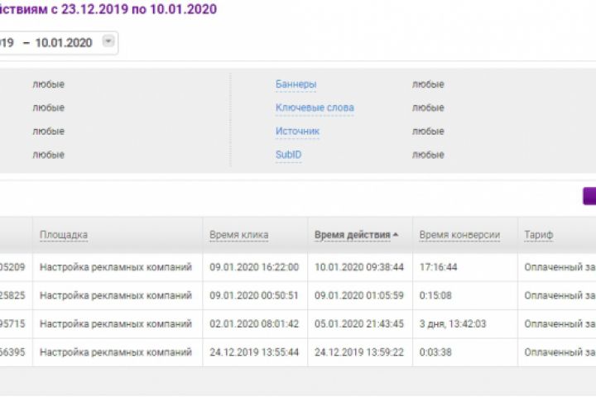Open the SubID filter link
596x397 pixels.
point(288,155)
